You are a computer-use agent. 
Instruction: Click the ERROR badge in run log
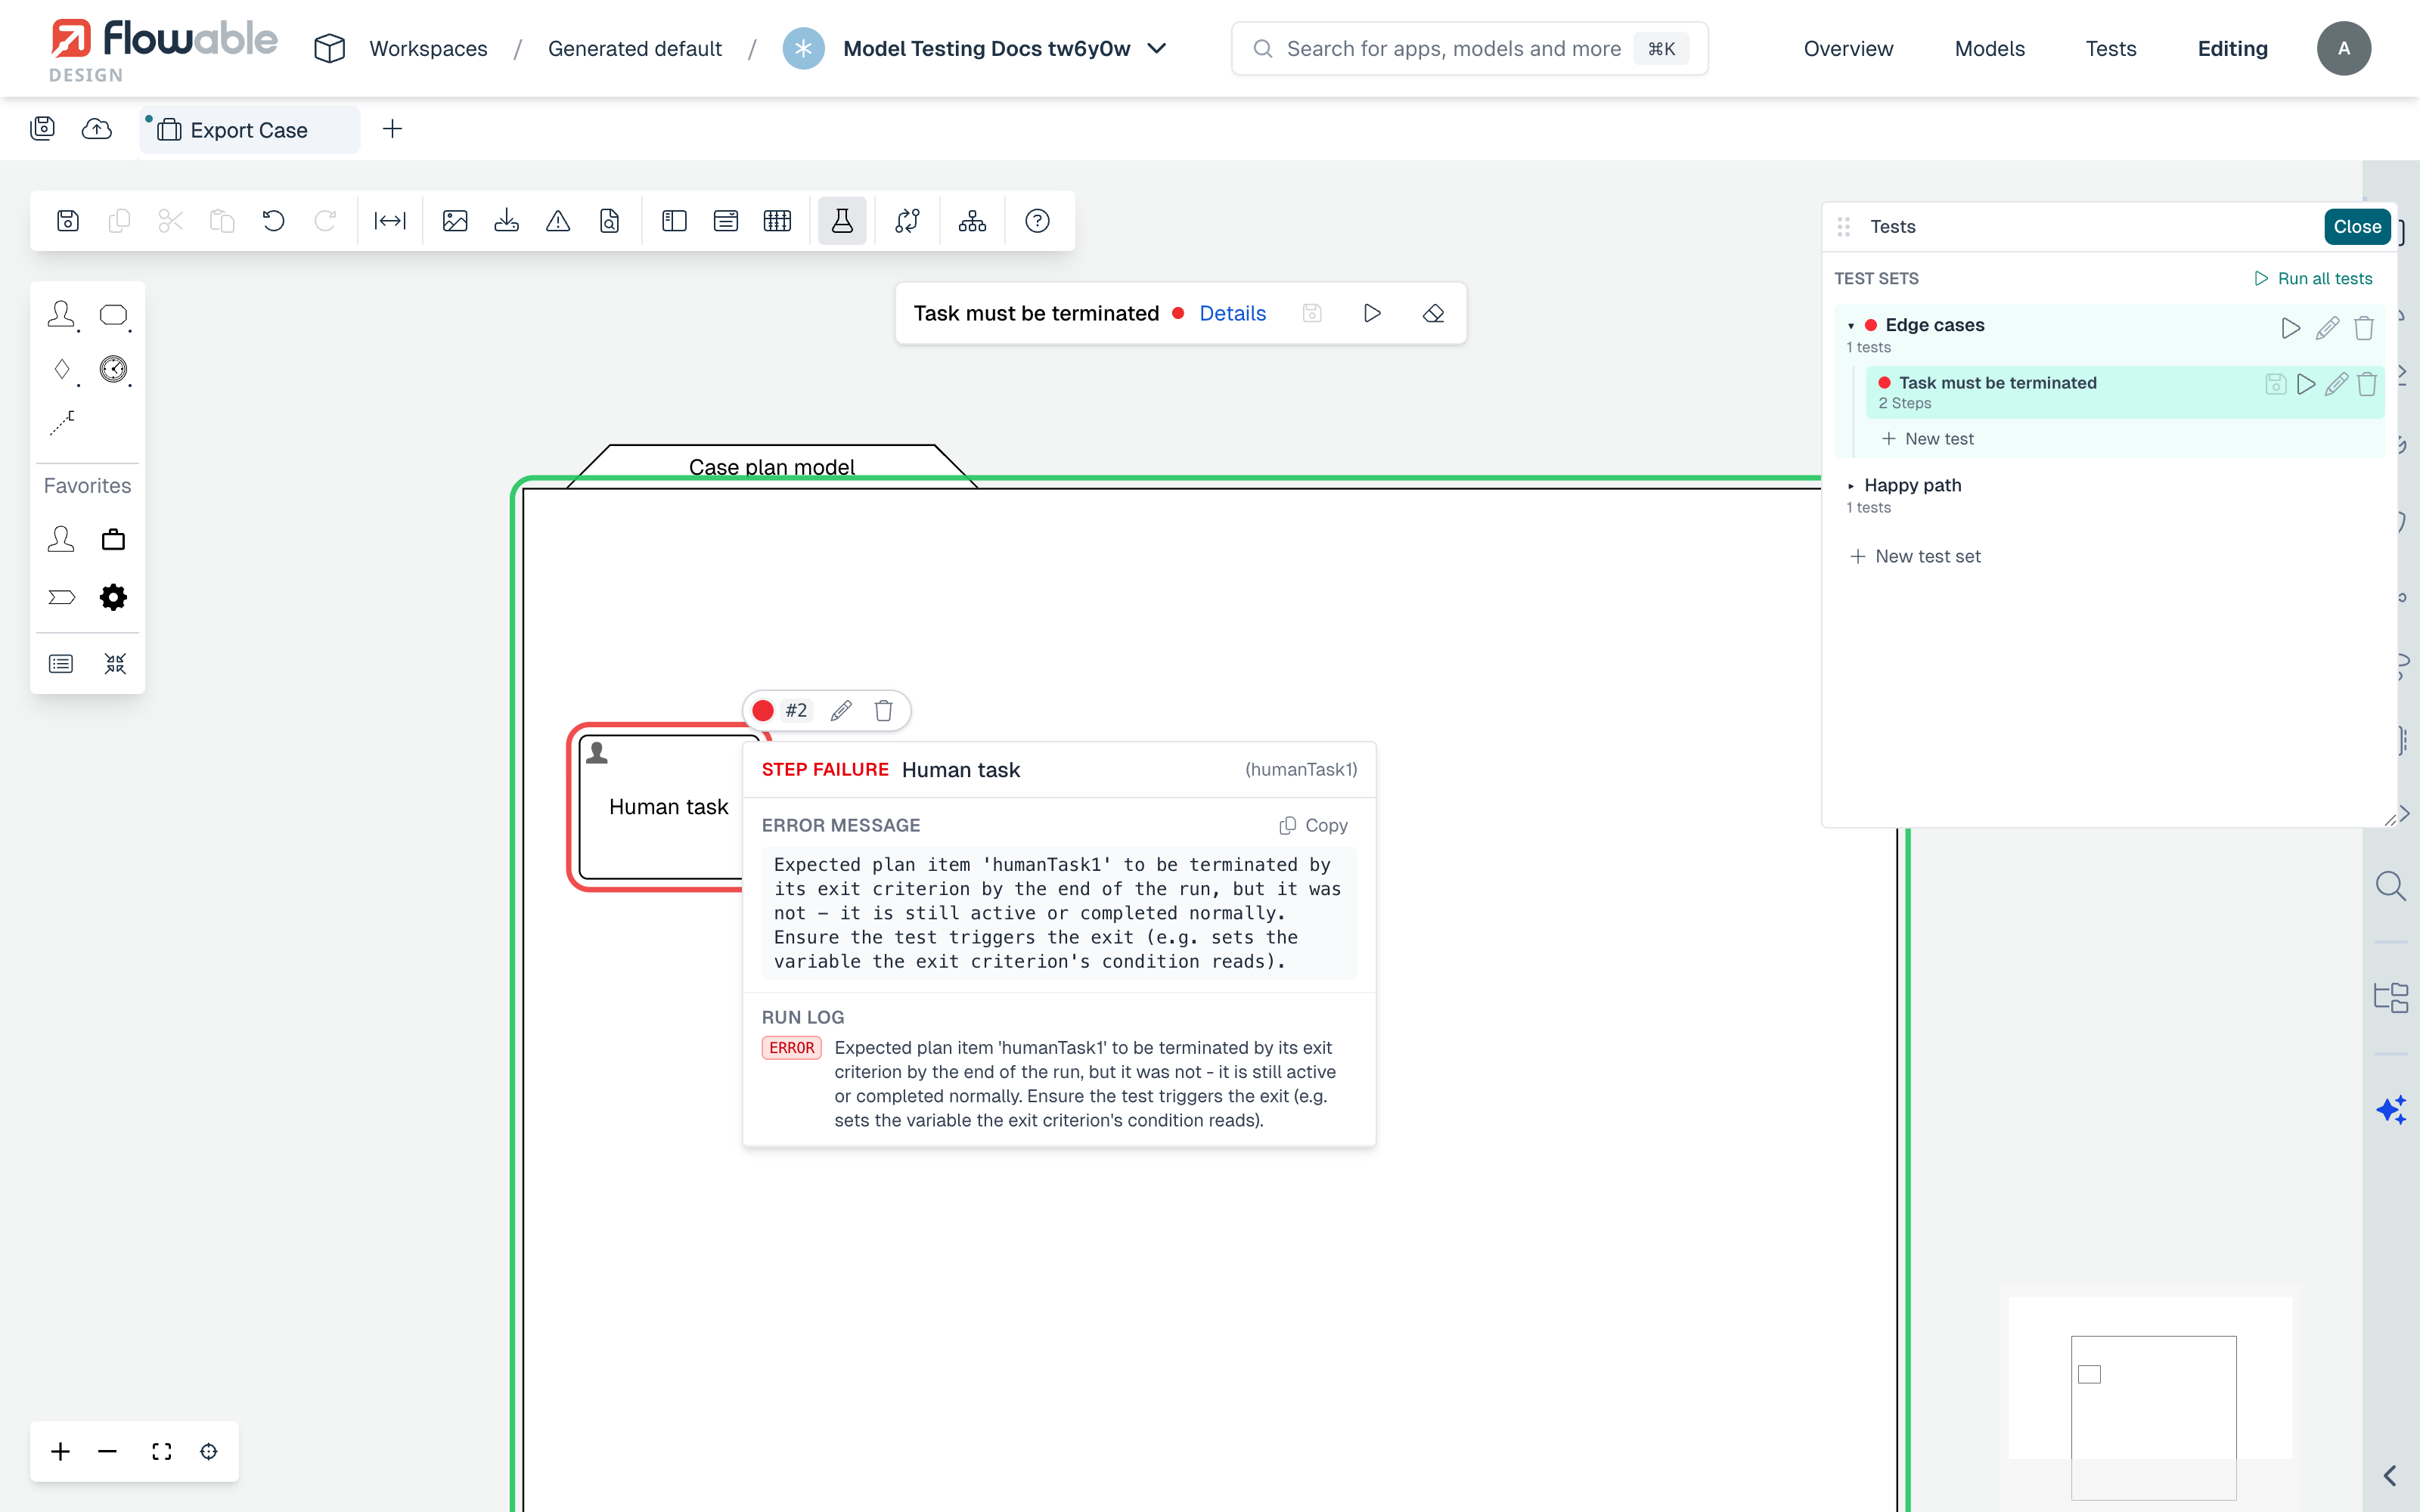tap(791, 1047)
